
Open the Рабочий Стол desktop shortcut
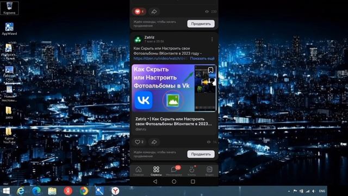coord(9,74)
